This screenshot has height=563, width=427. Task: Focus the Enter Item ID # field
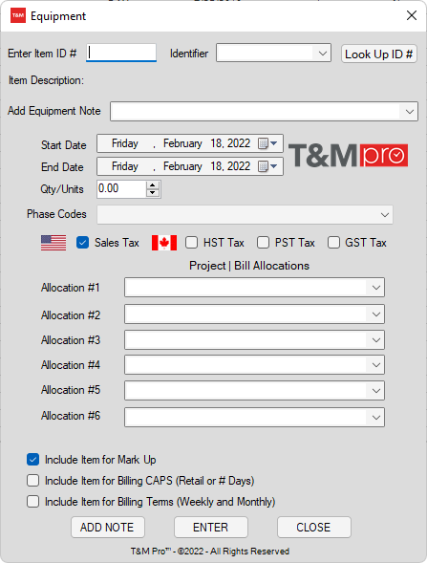(x=121, y=53)
